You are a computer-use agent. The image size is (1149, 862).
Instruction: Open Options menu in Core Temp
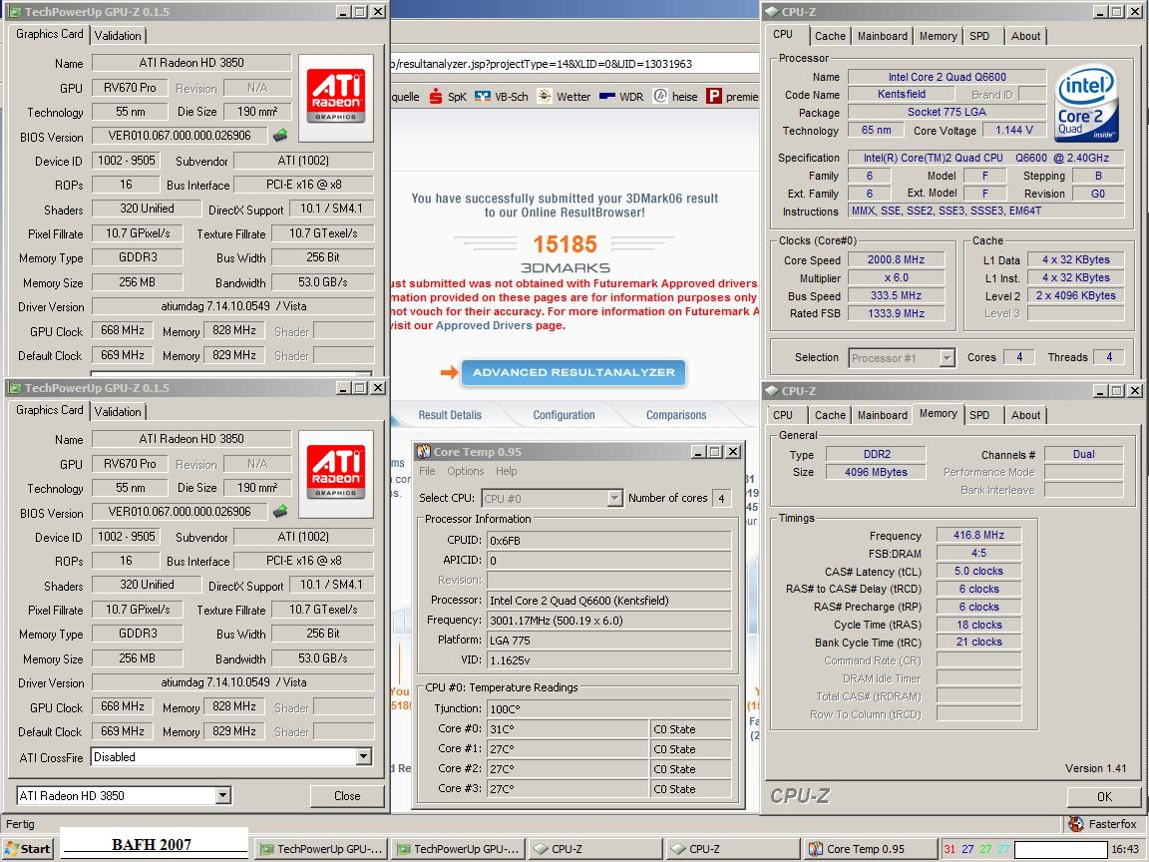coord(466,471)
